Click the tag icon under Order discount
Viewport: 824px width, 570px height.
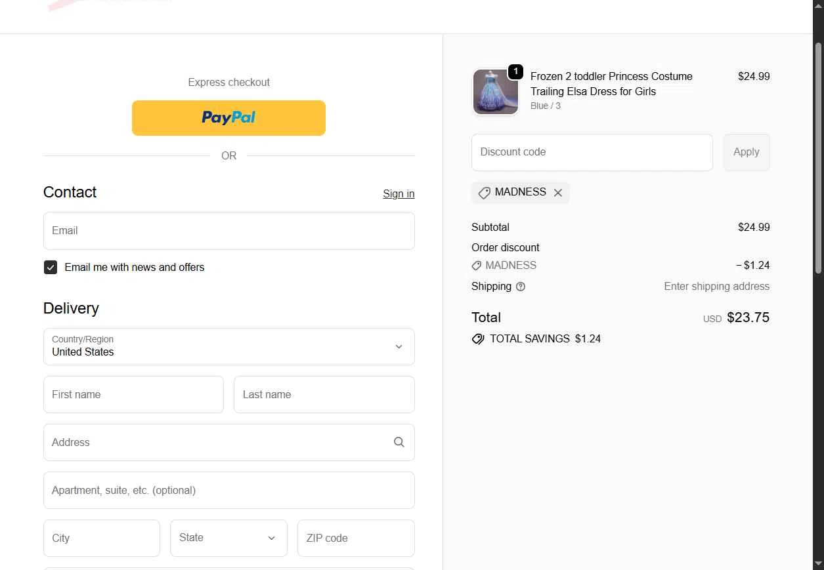pos(477,266)
